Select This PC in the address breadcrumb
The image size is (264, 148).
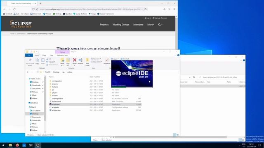(47, 72)
